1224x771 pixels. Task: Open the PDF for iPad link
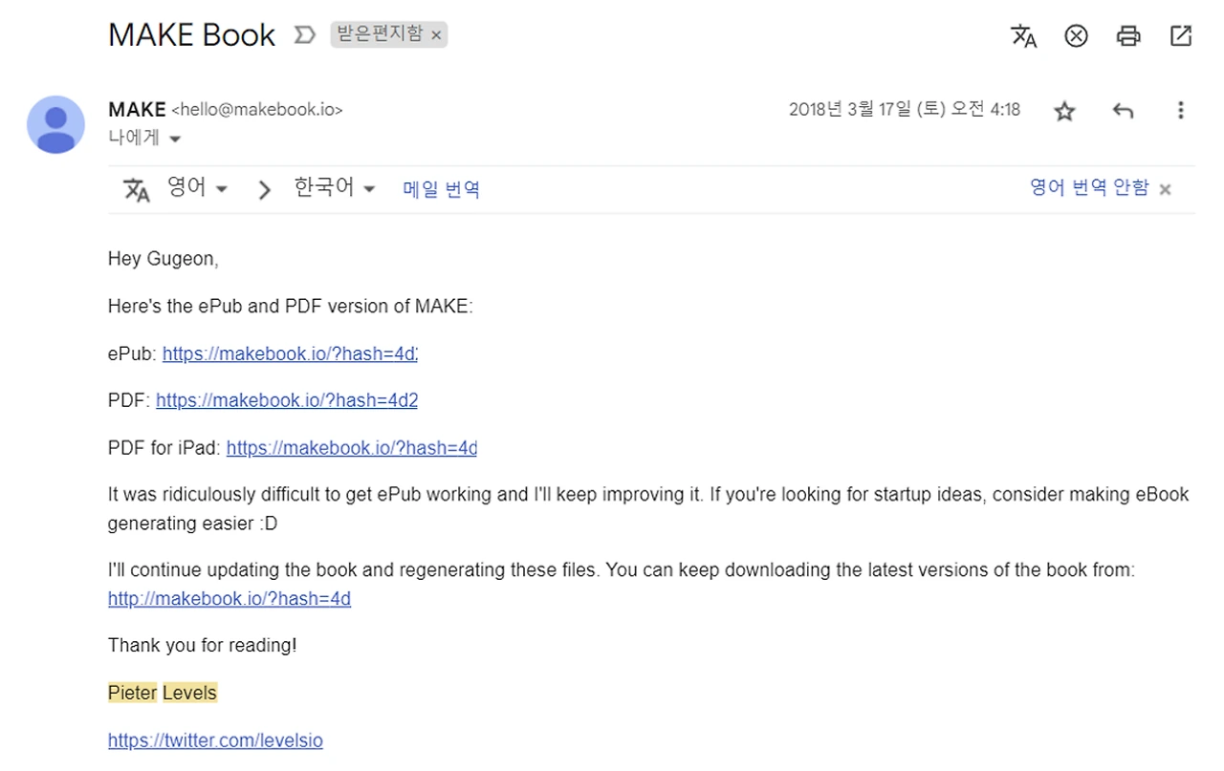[x=351, y=447]
